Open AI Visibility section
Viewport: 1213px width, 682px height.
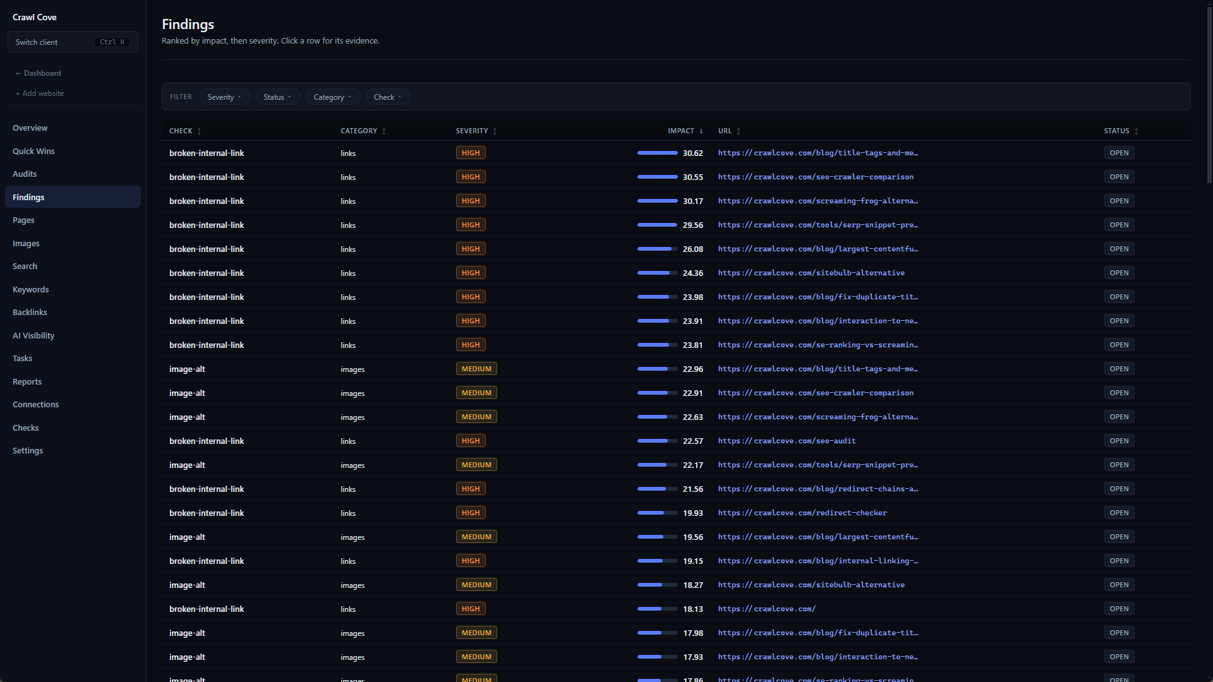pyautogui.click(x=73, y=335)
